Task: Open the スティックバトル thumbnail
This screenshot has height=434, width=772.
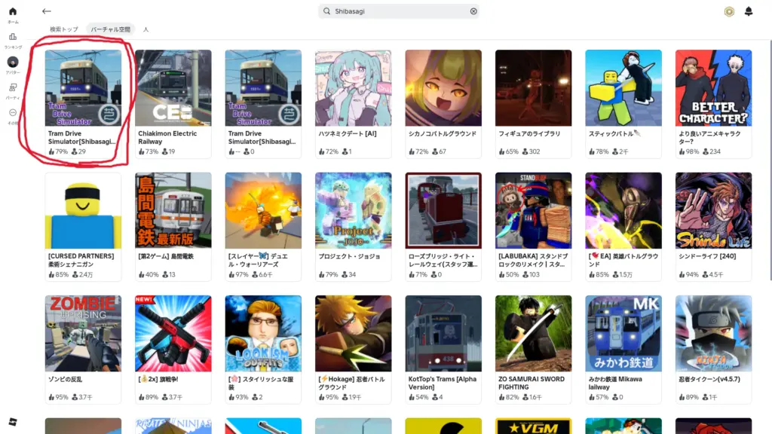Action: point(623,87)
